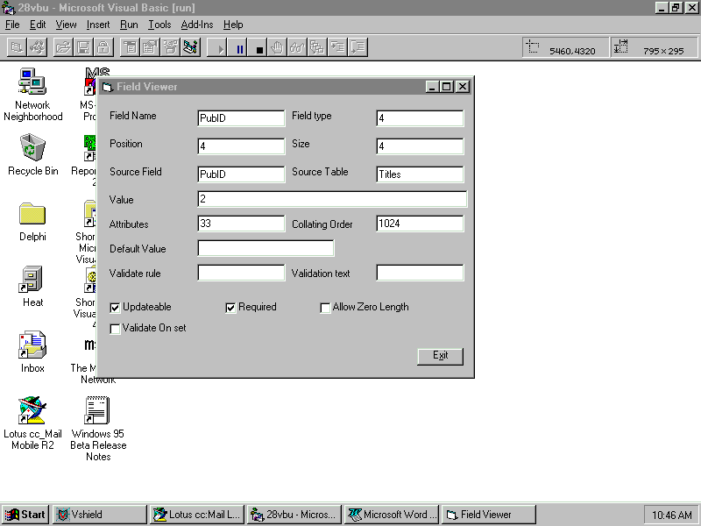This screenshot has height=526, width=701.
Task: Click into the Value text field
Action: tap(331, 200)
